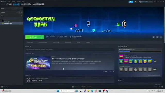165x93 pixels.
Task: Click the activity comment input box
Action: (x=70, y=49)
